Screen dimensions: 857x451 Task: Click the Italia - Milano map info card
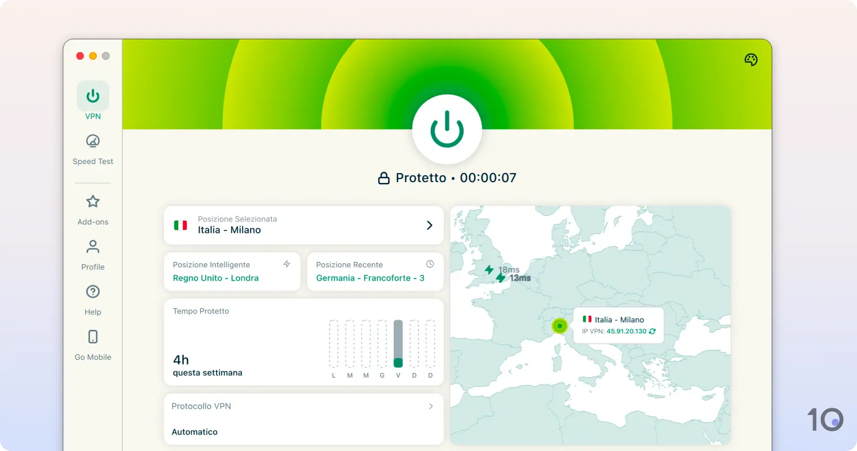tap(619, 325)
